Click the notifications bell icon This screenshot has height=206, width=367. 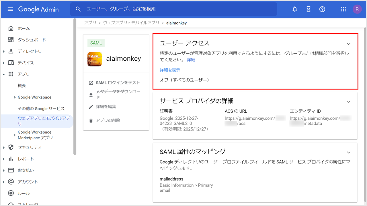[294, 9]
